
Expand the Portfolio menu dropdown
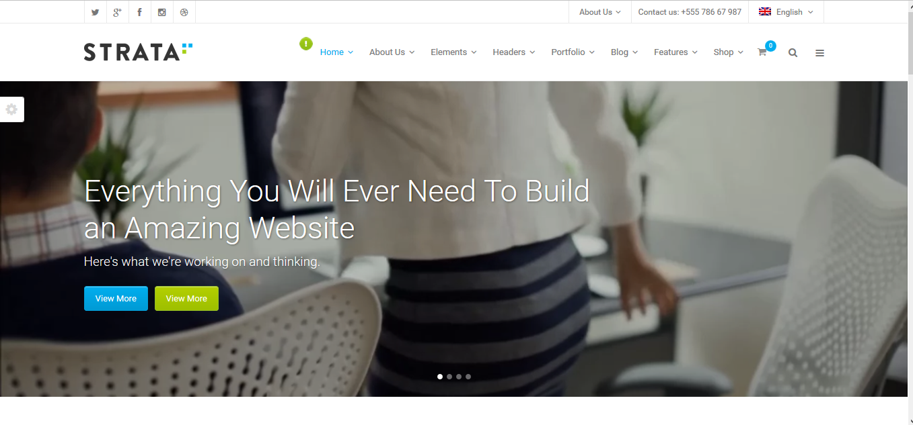pyautogui.click(x=573, y=52)
